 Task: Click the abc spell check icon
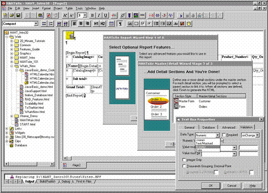(114, 15)
